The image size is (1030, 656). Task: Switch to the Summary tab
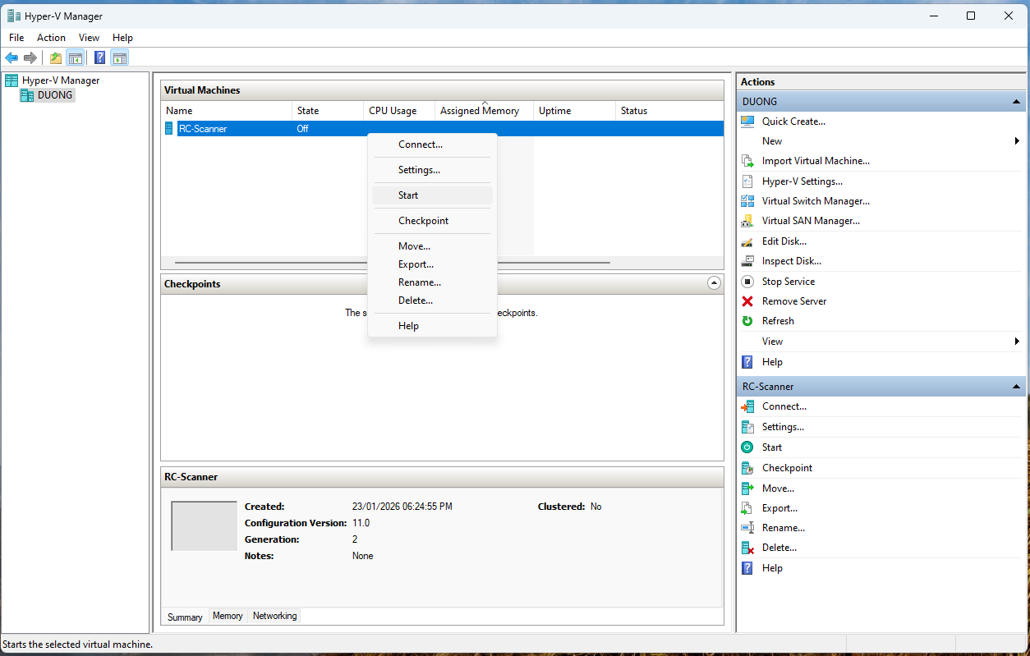[185, 617]
